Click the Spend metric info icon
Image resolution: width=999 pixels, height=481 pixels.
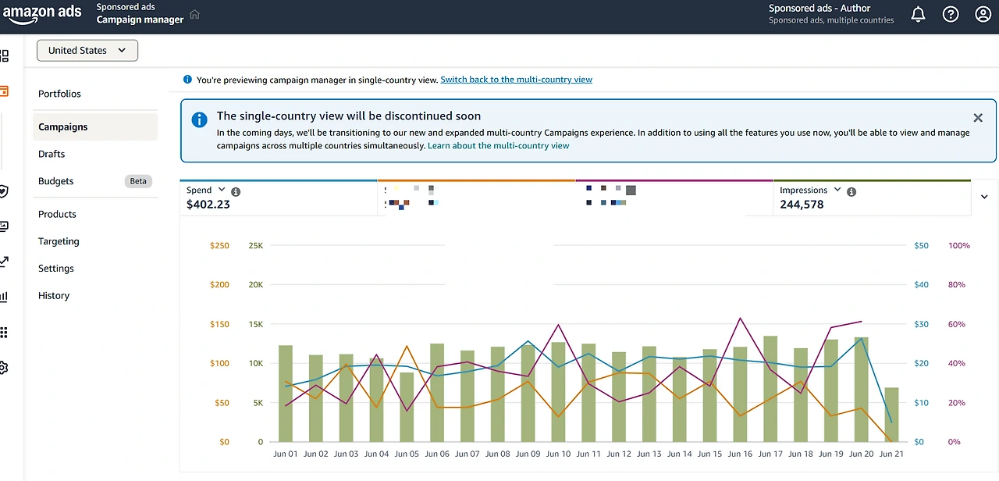236,191
